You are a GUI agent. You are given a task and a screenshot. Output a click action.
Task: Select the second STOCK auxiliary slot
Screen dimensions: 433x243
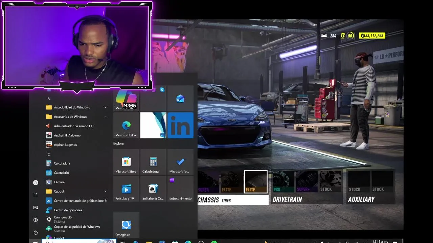(x=383, y=182)
